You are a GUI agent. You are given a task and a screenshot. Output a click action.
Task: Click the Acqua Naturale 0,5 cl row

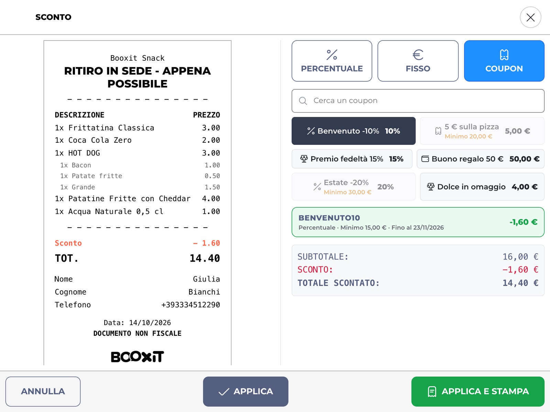137,211
